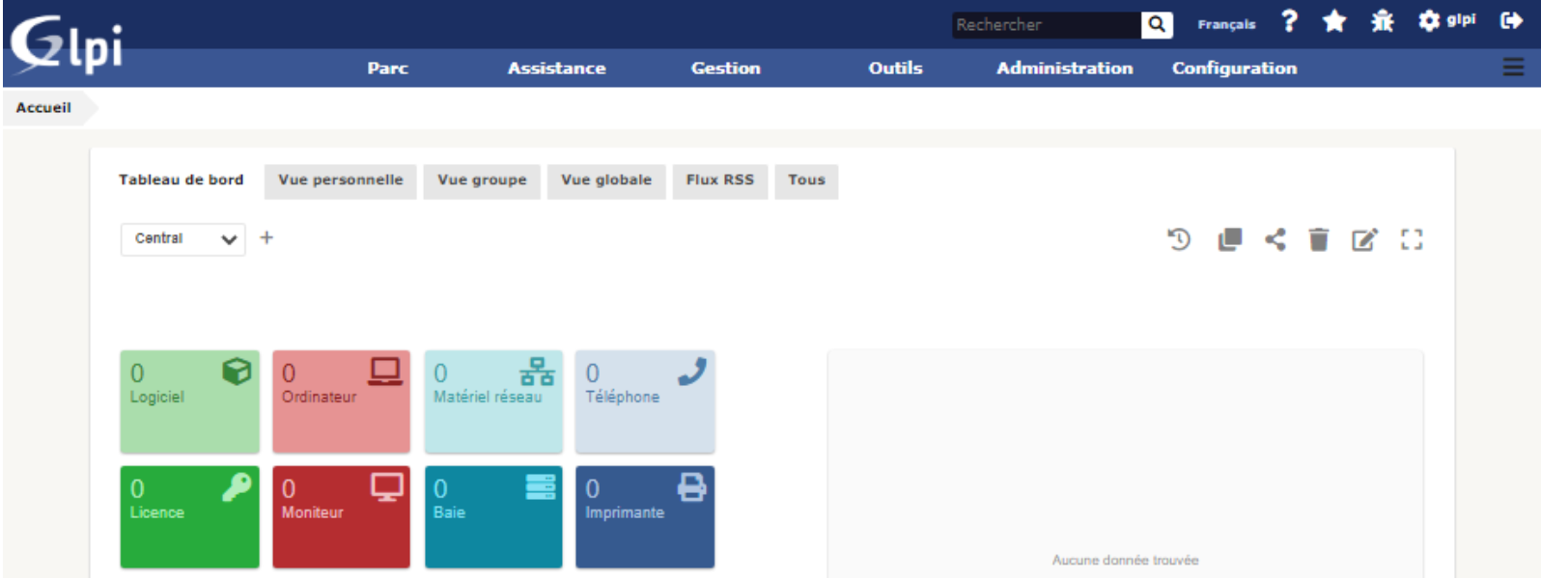Toggle debug mode bug icon

[1382, 21]
